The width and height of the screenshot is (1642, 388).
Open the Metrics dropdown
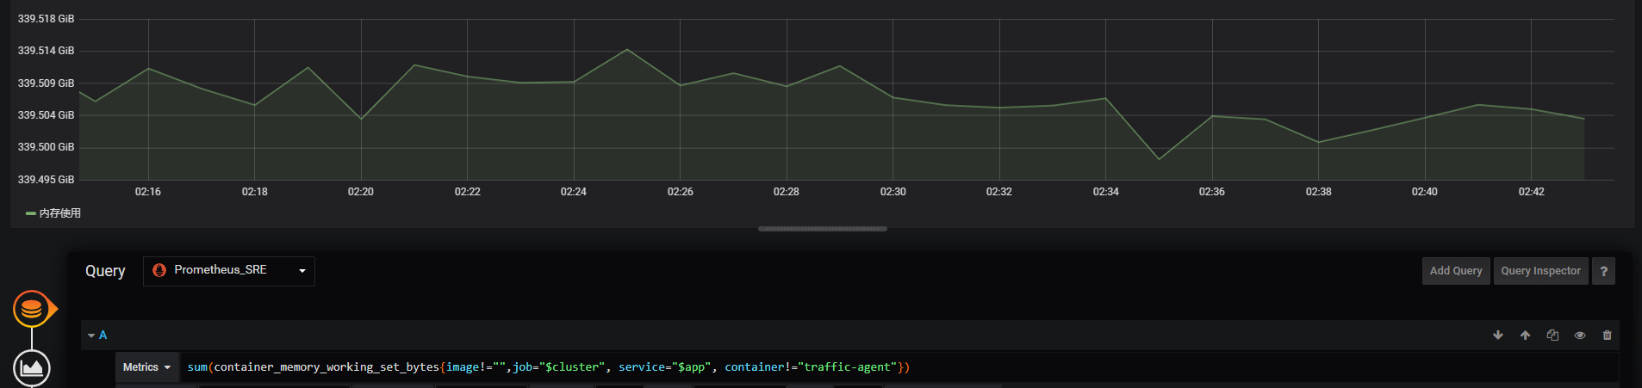(x=147, y=367)
